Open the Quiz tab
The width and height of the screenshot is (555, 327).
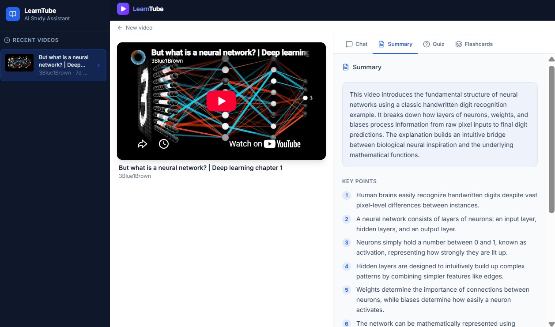coord(434,44)
